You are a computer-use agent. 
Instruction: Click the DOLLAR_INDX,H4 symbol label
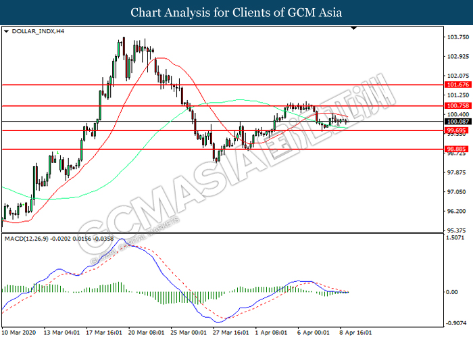click(x=38, y=31)
